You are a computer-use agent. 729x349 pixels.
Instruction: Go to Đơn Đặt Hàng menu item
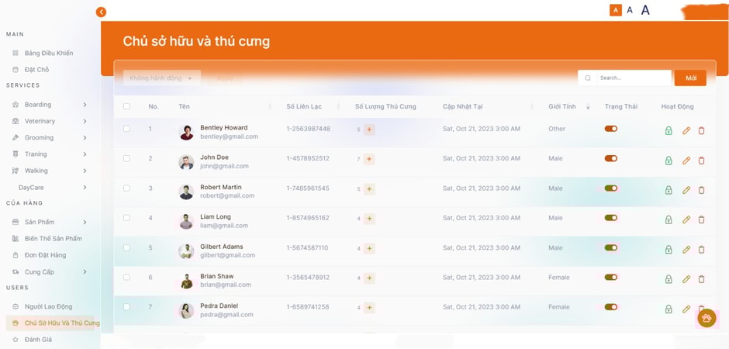click(45, 255)
